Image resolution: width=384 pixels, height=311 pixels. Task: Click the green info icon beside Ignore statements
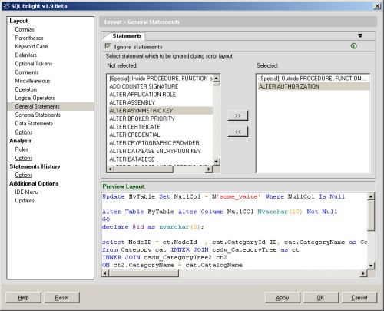pyautogui.click(x=353, y=46)
